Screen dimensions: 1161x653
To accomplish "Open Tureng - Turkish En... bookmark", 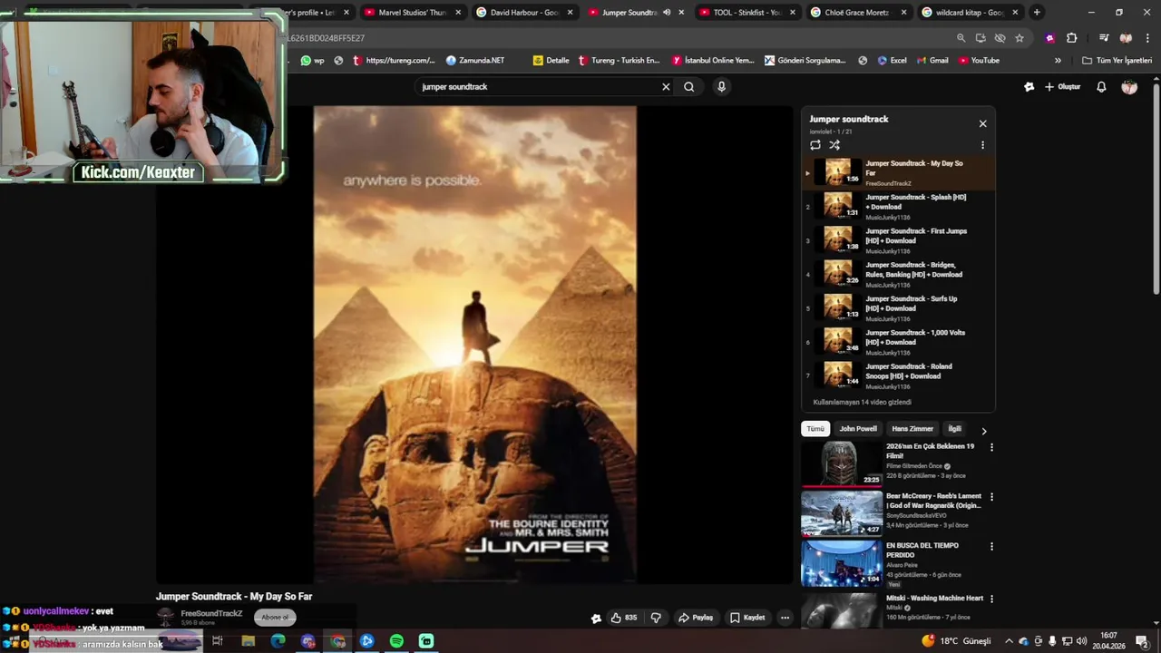I will [620, 61].
